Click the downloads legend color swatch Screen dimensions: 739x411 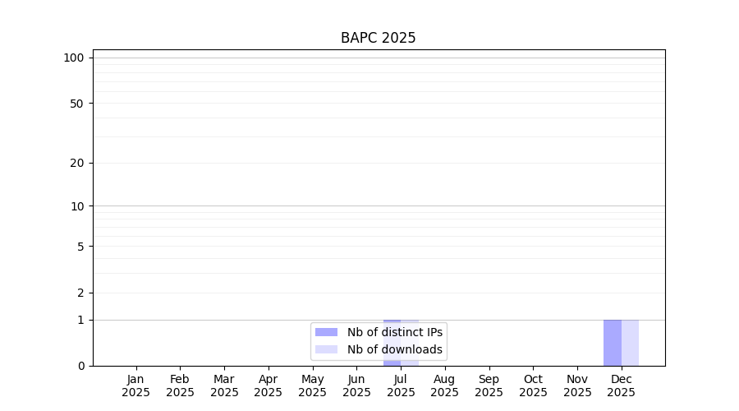point(326,349)
